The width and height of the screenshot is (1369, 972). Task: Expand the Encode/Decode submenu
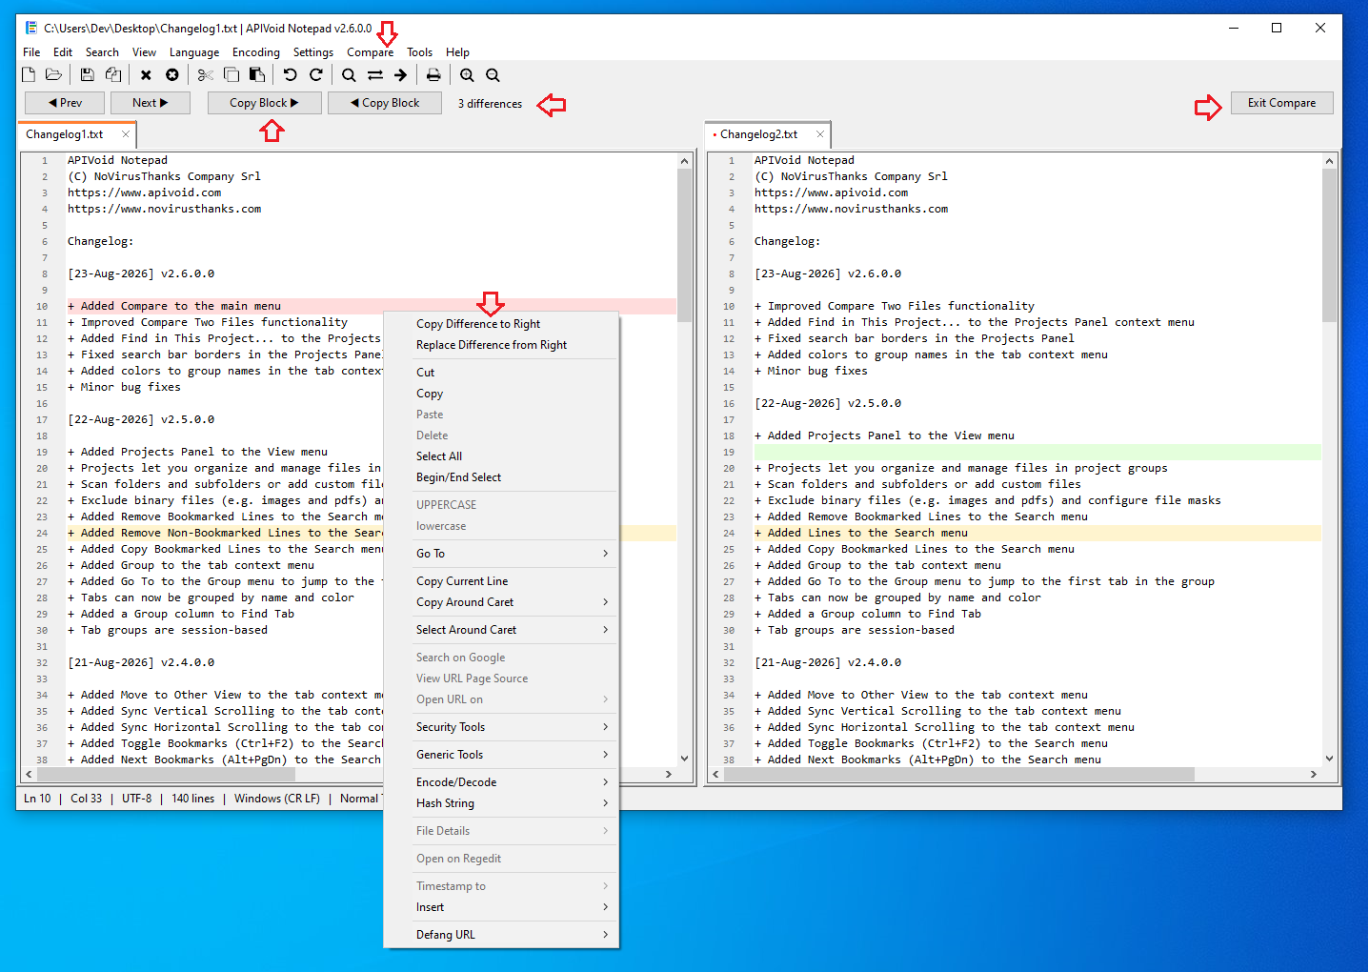501,782
